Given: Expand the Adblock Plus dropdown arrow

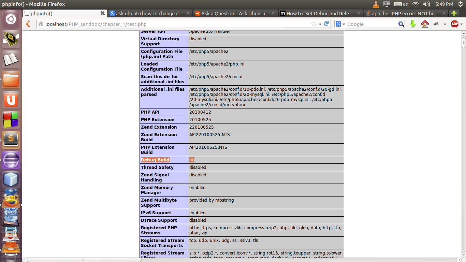Looking at the screenshot, I should coord(462,24).
